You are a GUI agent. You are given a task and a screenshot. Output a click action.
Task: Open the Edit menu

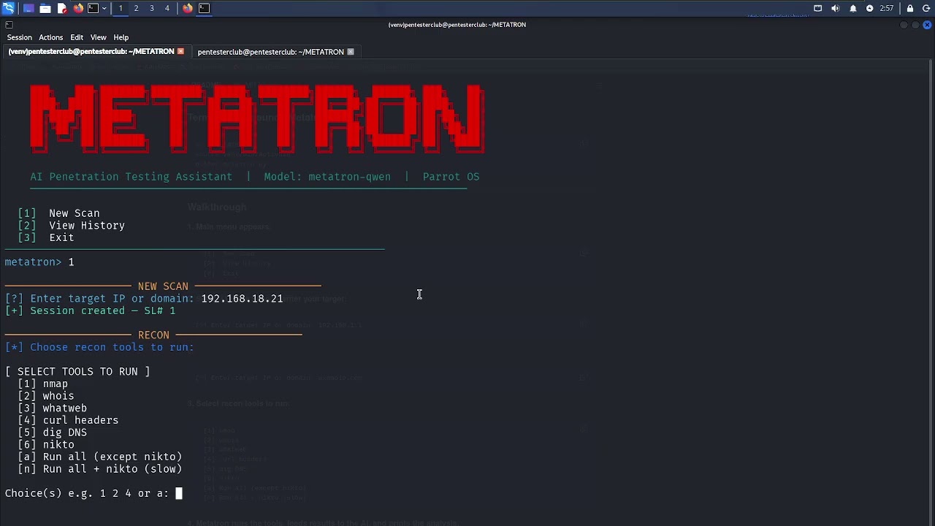[77, 37]
